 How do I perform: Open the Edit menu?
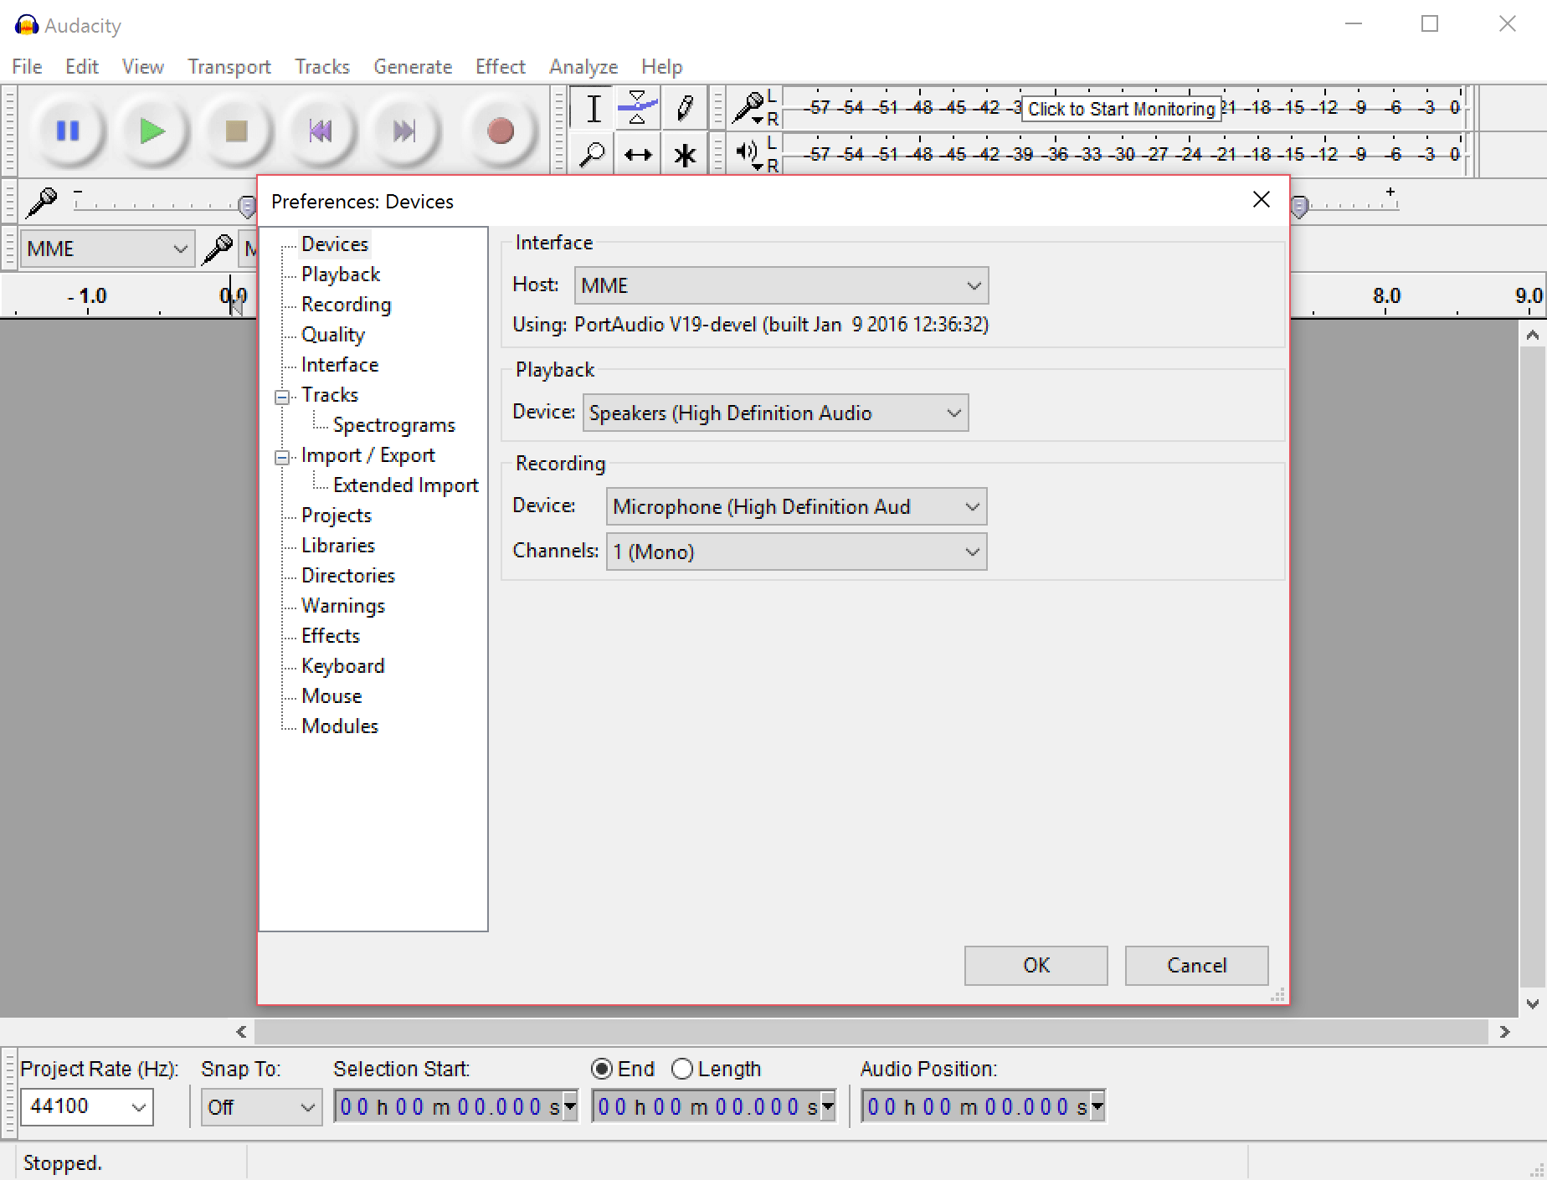point(82,66)
